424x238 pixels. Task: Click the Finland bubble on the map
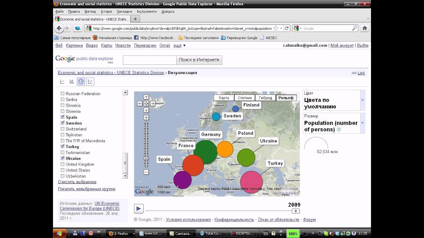point(236,109)
